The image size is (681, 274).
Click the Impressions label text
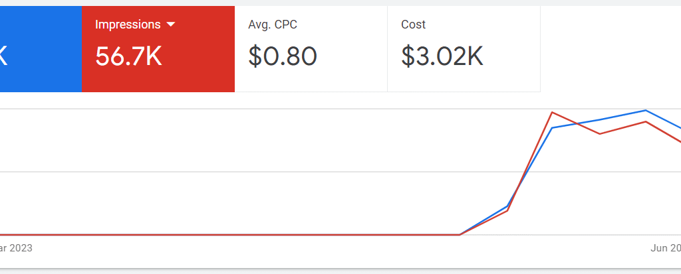[128, 25]
